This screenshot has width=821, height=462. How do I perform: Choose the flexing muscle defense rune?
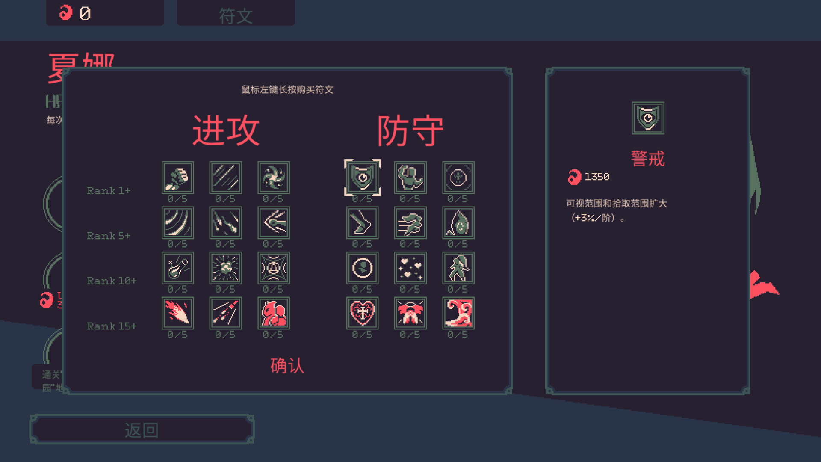[x=410, y=178]
